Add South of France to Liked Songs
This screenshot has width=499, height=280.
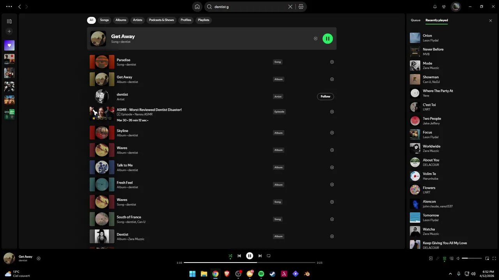click(332, 219)
